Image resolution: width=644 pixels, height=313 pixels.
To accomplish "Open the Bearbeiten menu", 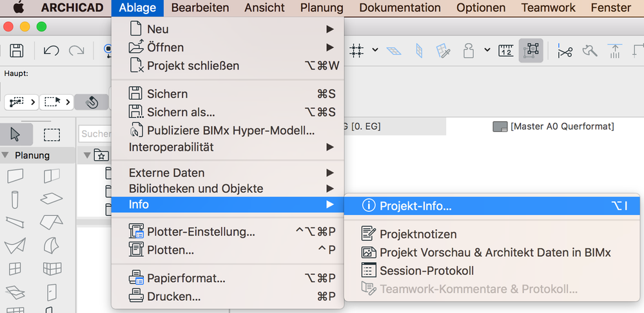I will point(200,8).
